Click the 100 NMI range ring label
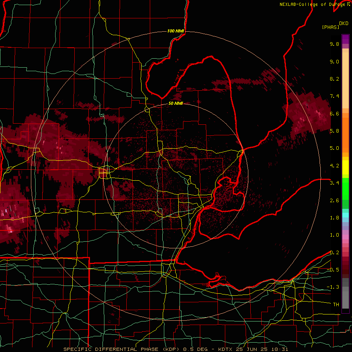 pos(176,31)
